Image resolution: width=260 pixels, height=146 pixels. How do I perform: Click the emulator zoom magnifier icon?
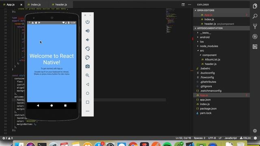click(x=87, y=75)
